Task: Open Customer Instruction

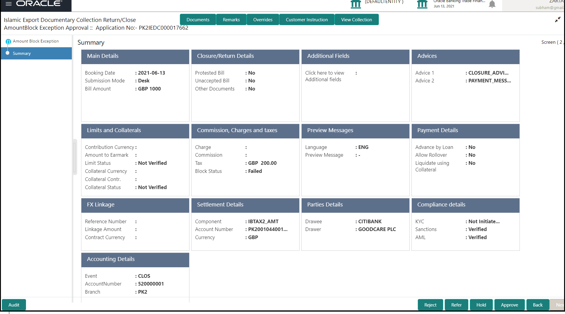Action: click(x=306, y=19)
